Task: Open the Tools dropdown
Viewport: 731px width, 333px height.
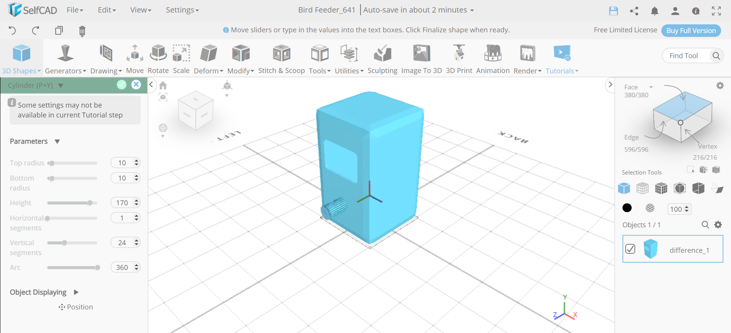Action: pos(320,59)
